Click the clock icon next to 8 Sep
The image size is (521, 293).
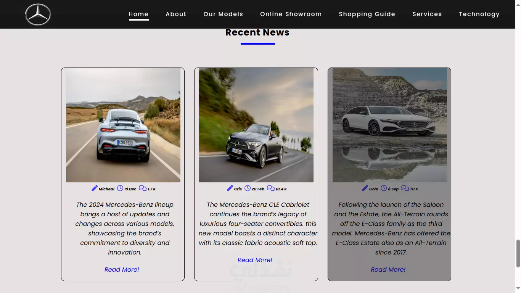tap(384, 188)
